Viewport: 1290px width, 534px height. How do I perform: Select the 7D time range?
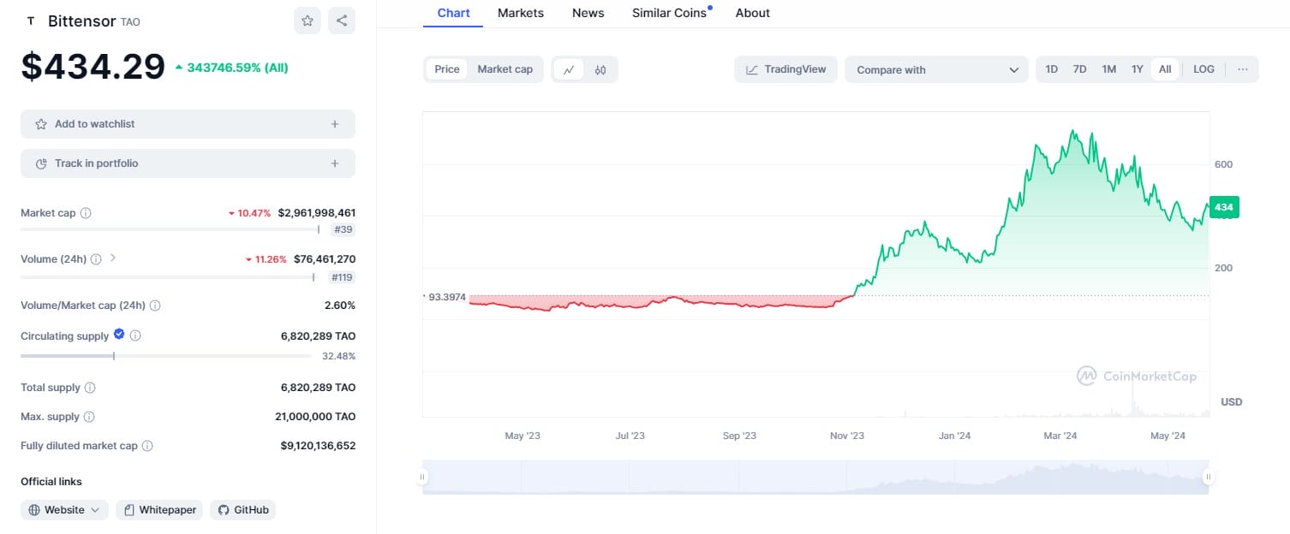1079,69
